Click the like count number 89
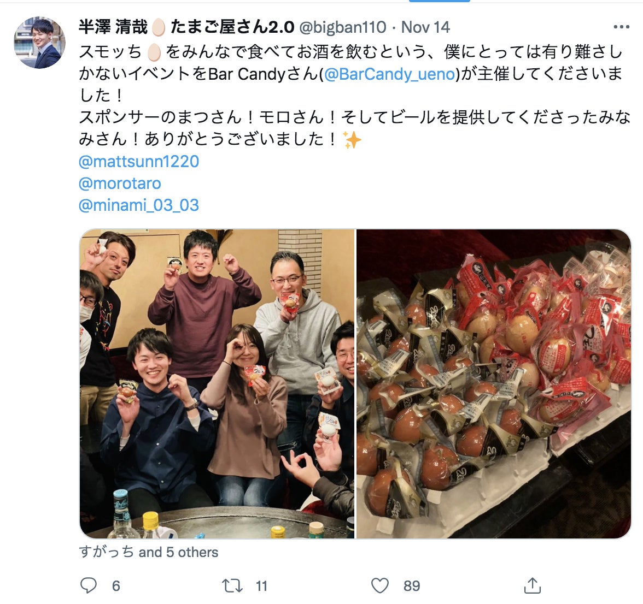 (412, 586)
